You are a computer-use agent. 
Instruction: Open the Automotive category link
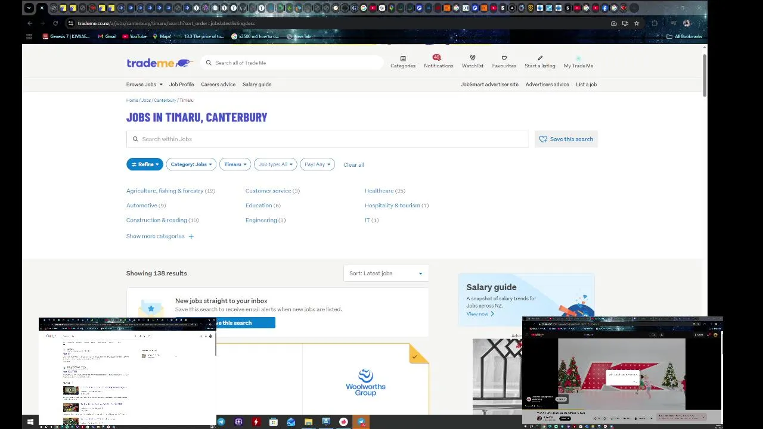click(146, 206)
